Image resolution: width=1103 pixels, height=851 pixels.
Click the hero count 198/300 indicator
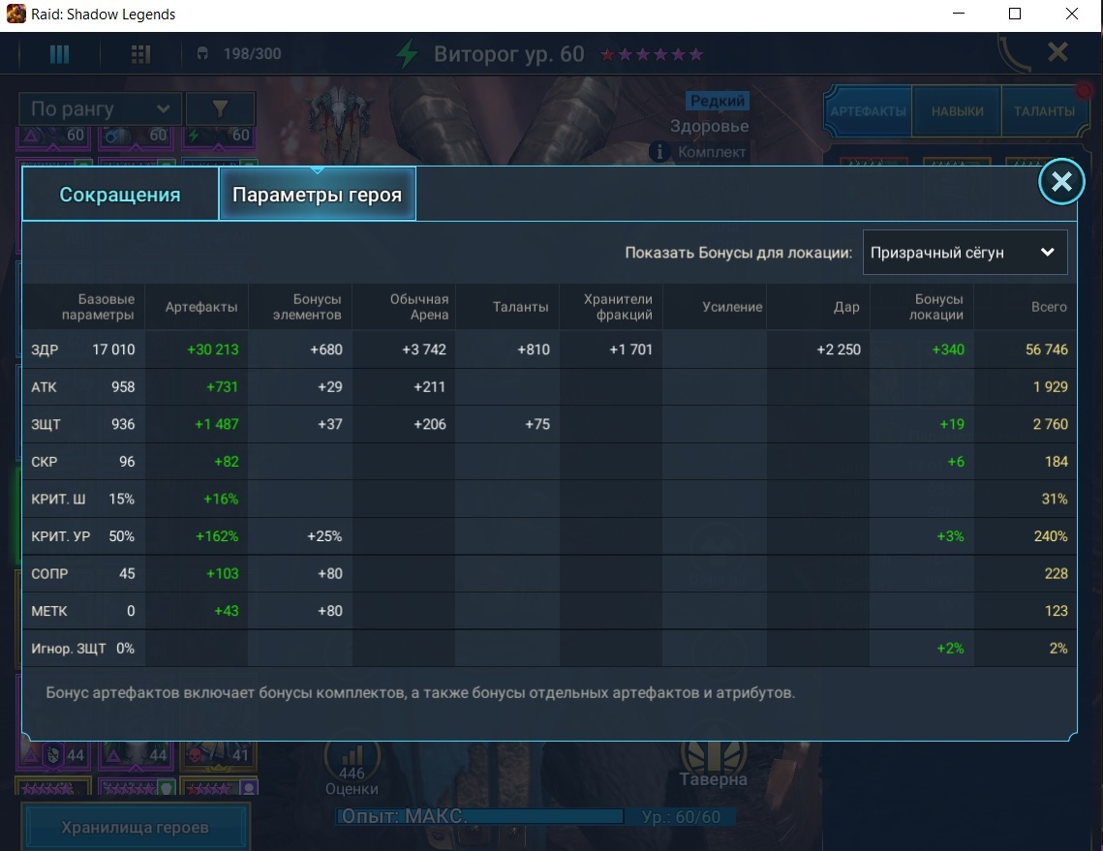coord(239,54)
